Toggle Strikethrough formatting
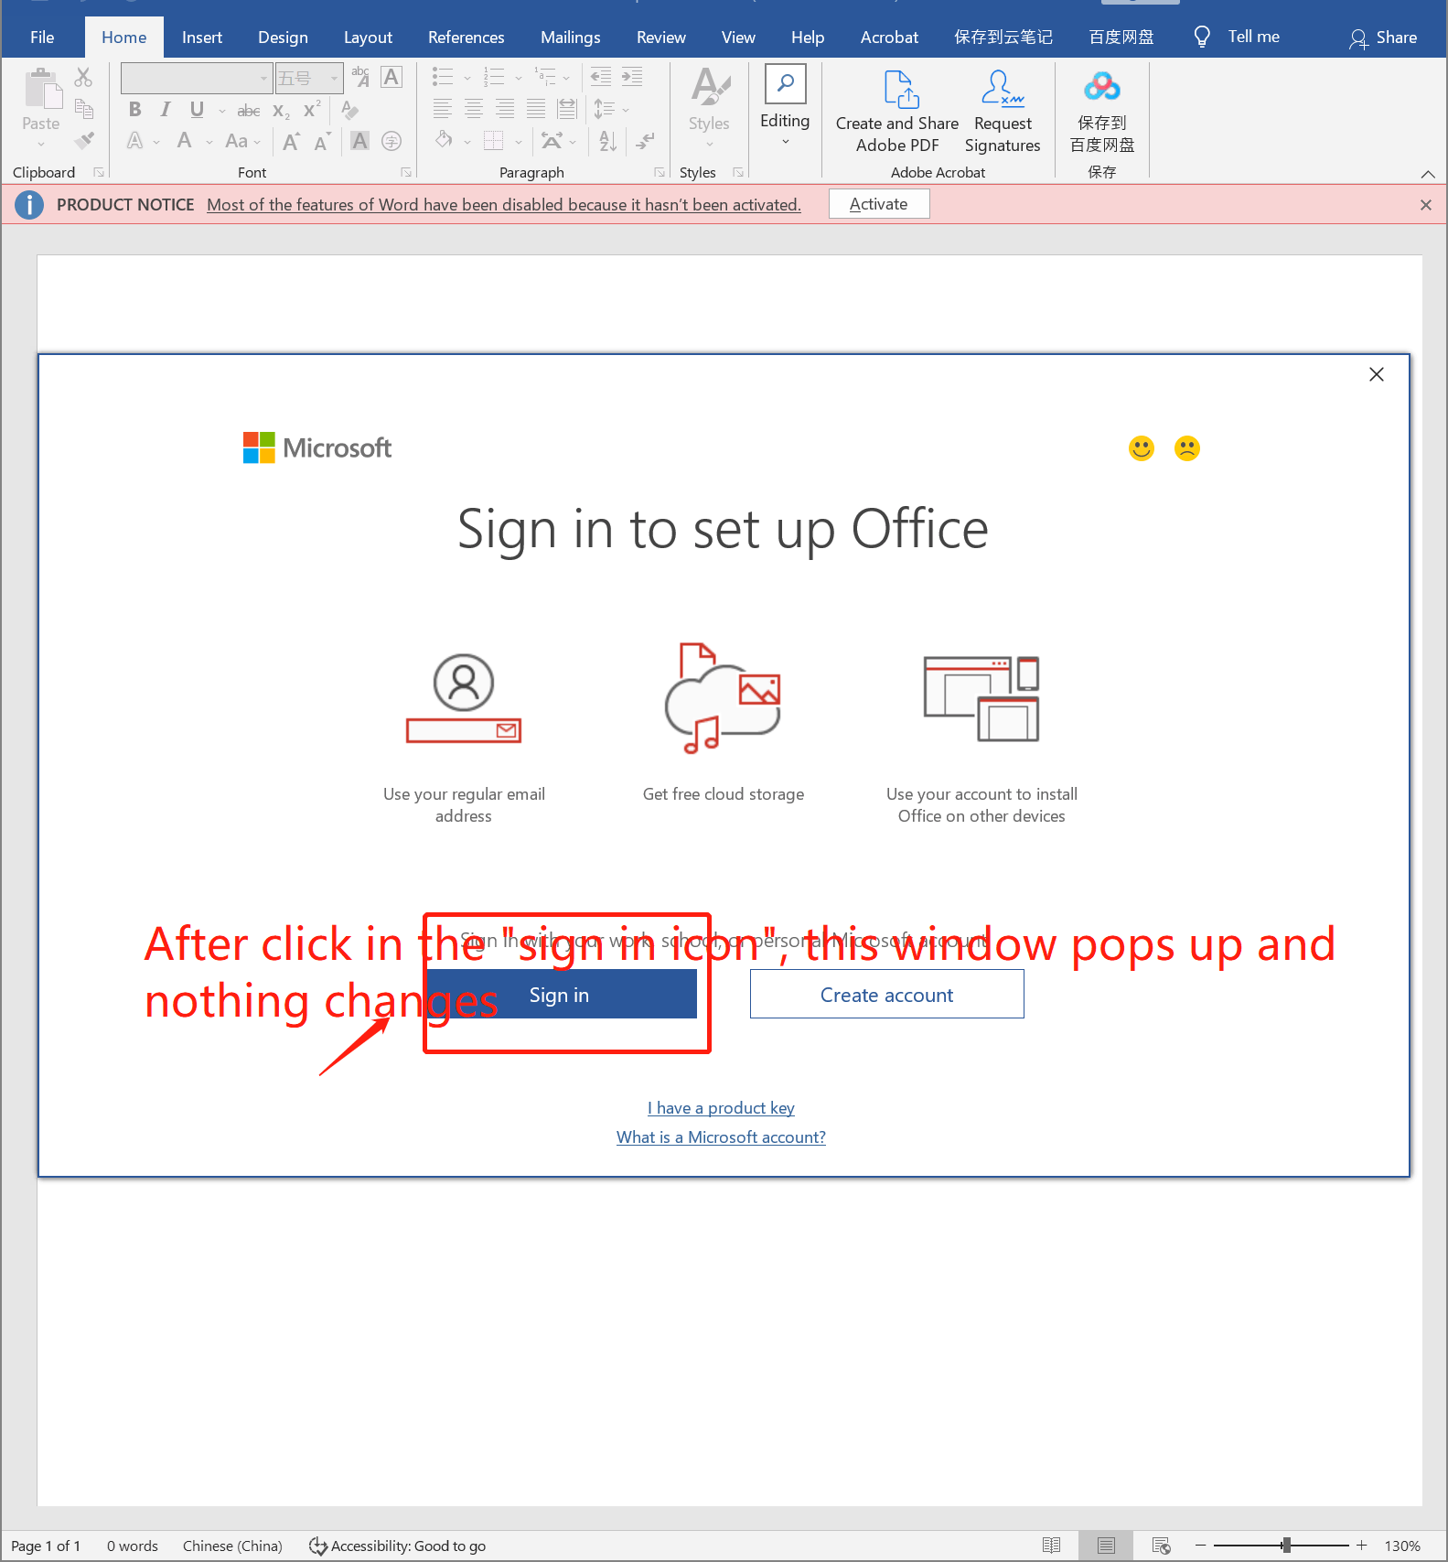The image size is (1448, 1562). [x=249, y=111]
